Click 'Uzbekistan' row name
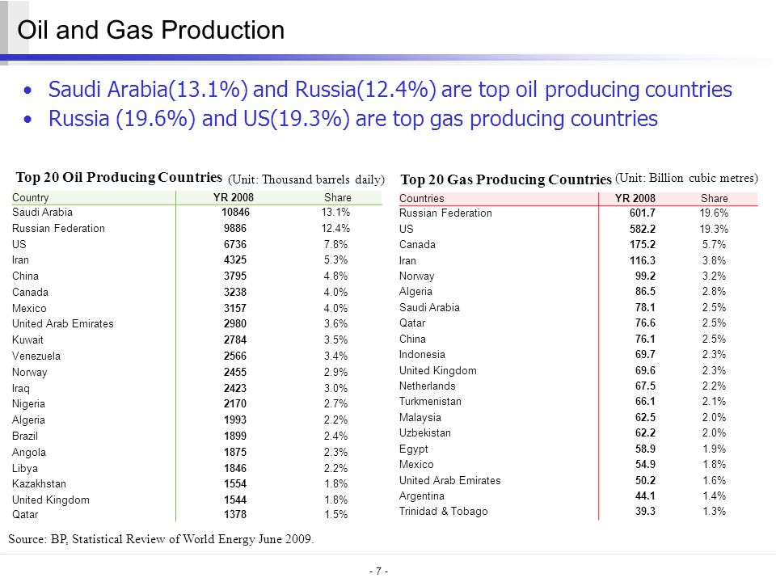This screenshot has width=776, height=582. [x=424, y=433]
